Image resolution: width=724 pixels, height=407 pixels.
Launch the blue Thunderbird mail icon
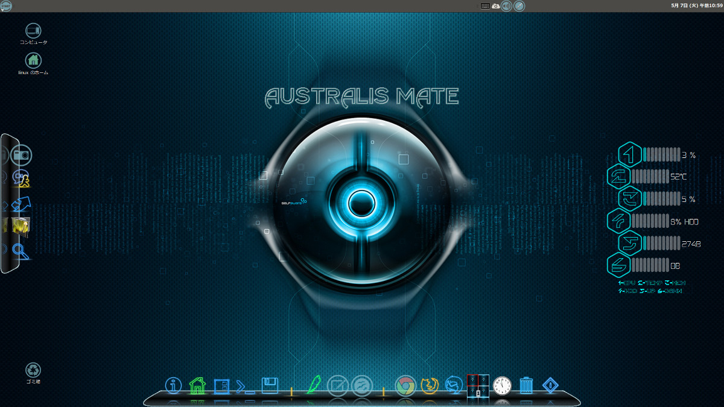(453, 385)
